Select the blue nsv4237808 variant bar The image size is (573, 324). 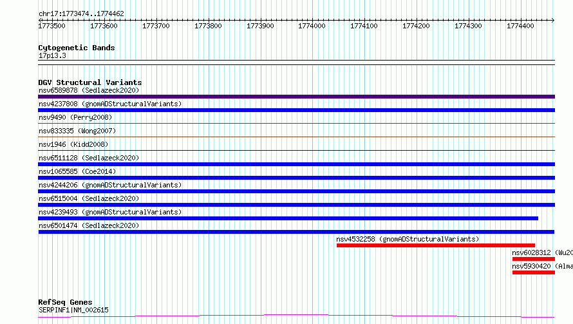[x=296, y=110]
